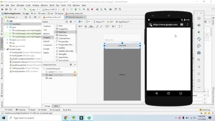
Task: Open the Logcat tool window
Action: (55, 110)
